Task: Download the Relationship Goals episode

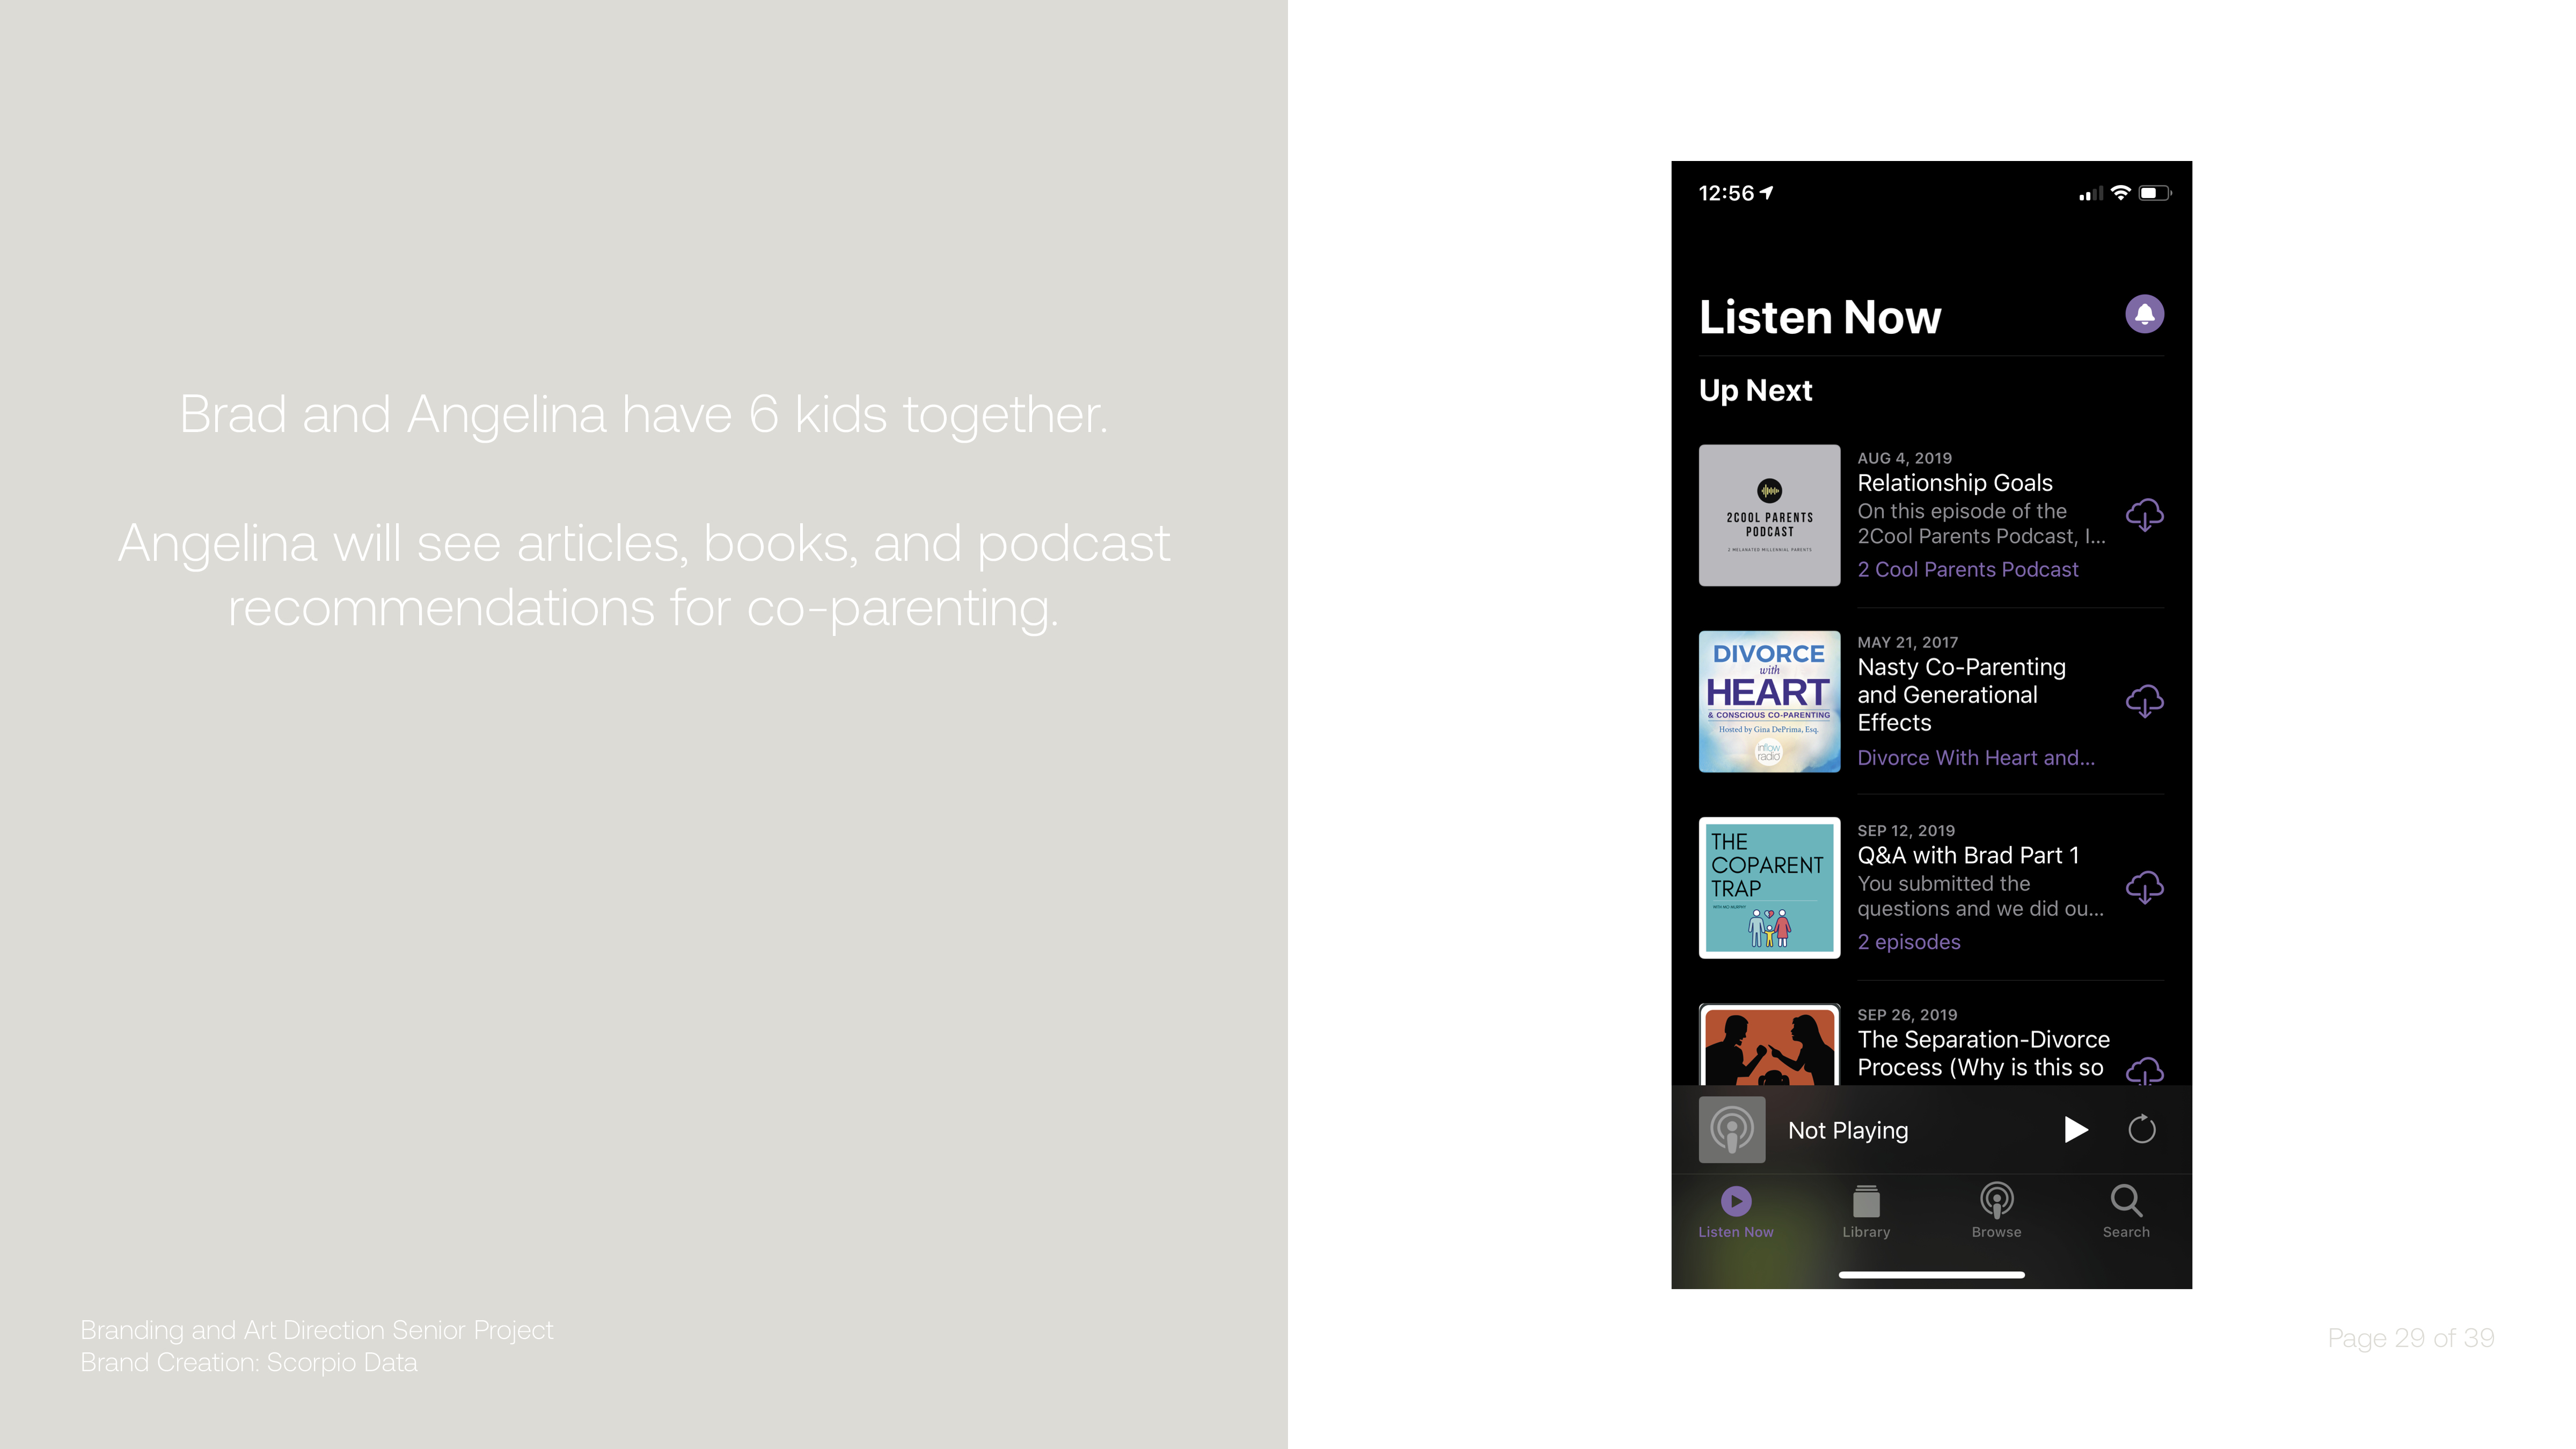Action: point(2144,515)
